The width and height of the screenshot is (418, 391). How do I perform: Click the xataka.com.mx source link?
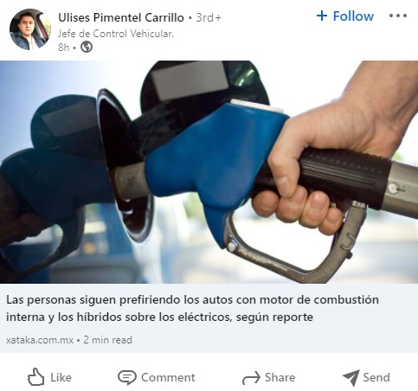click(x=40, y=340)
